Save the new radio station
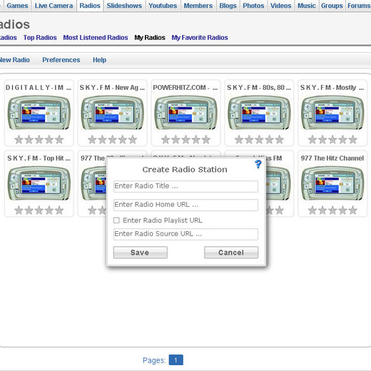Viewport: 371px width, 371px height. 141,253
